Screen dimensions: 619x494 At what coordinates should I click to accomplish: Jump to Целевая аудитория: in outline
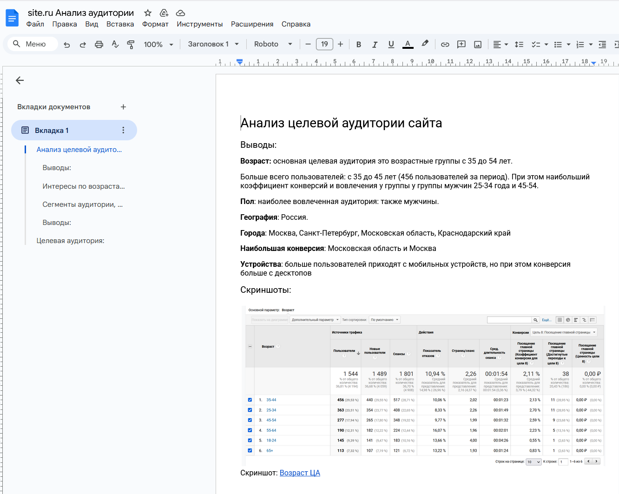70,241
